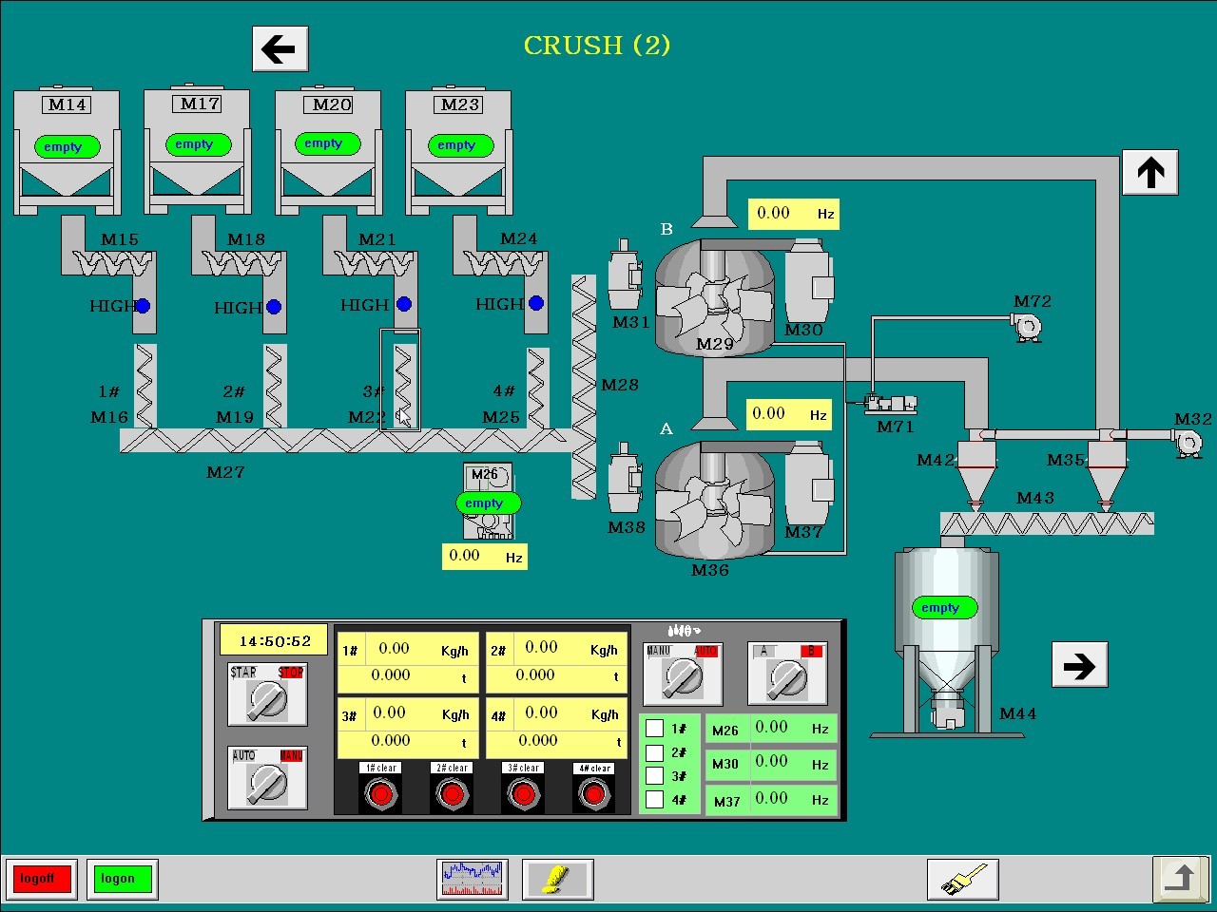Turn the START/STOP rotary switch
Viewport: 1217px width, 912px height.
click(267, 700)
